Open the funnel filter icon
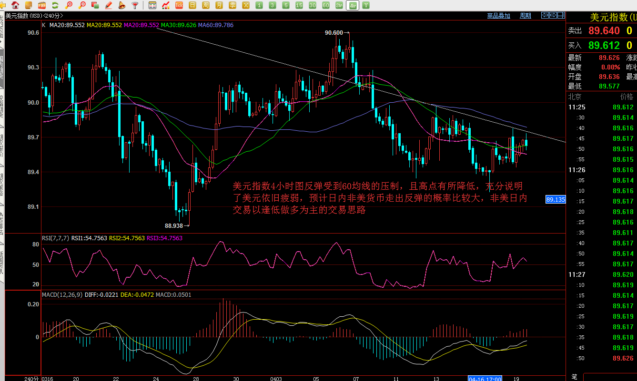 coord(135,5)
